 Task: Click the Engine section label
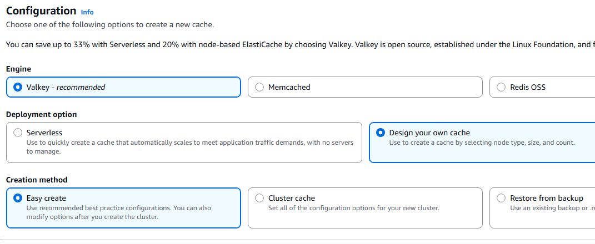pos(18,69)
